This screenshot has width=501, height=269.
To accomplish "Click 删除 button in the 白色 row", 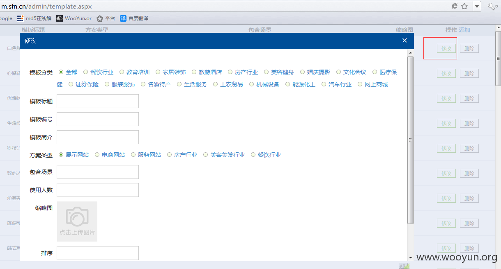I will tap(469, 48).
